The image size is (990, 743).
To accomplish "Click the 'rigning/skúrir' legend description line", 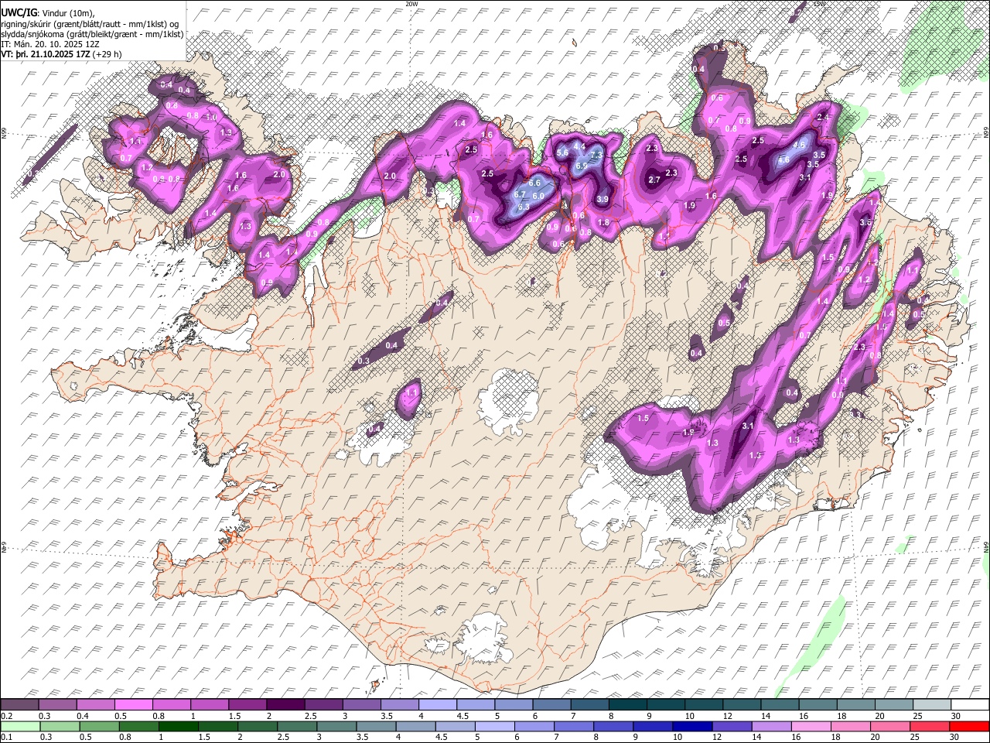I will tap(90, 23).
